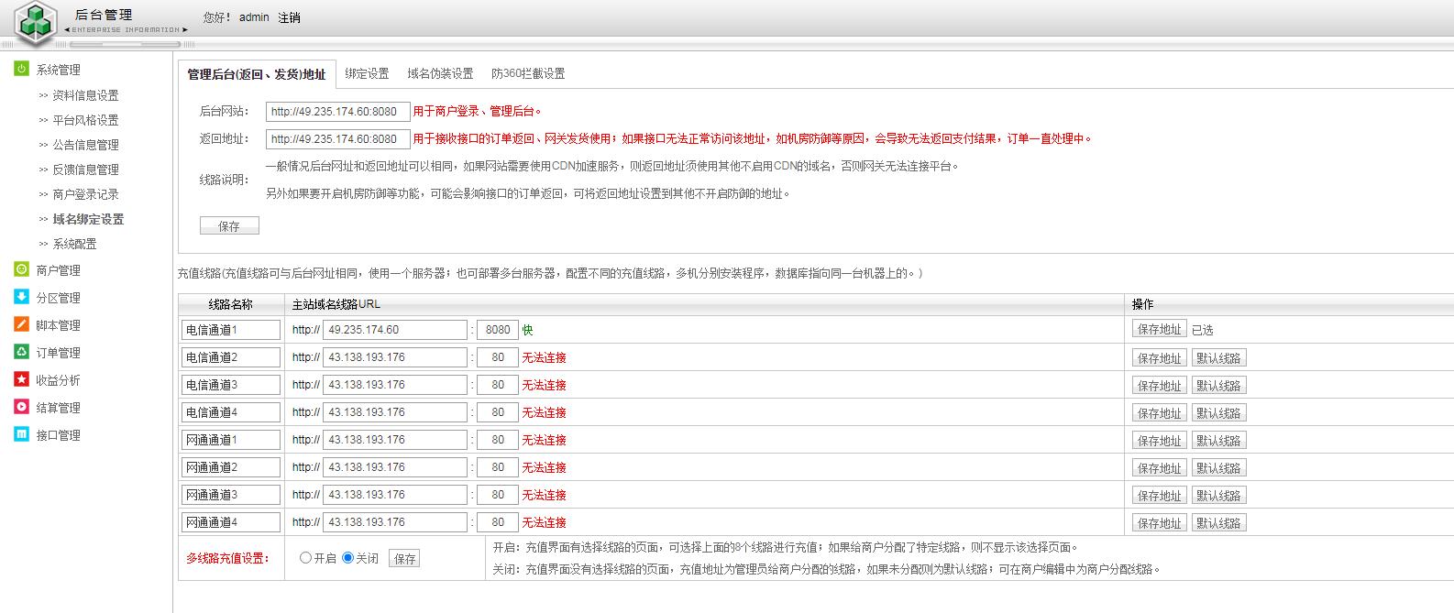Expand the 商户管理 menu section
The width and height of the screenshot is (1454, 613).
pos(58,270)
